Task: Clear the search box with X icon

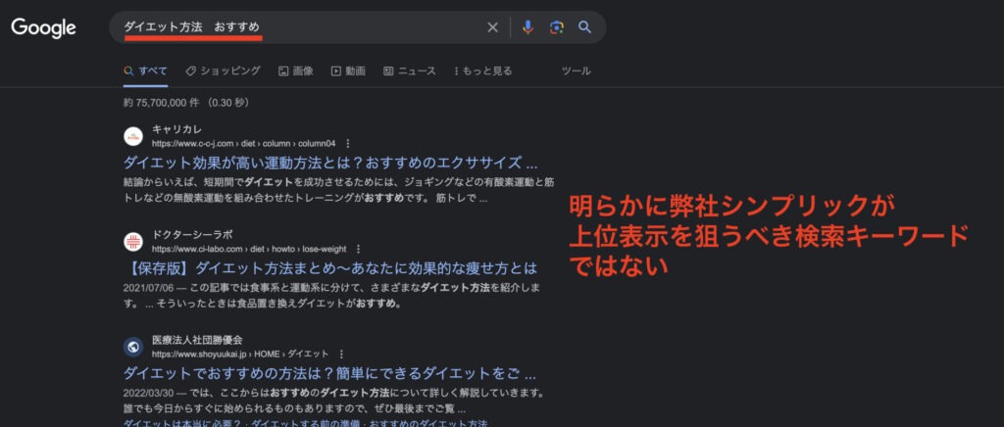Action: [x=493, y=27]
